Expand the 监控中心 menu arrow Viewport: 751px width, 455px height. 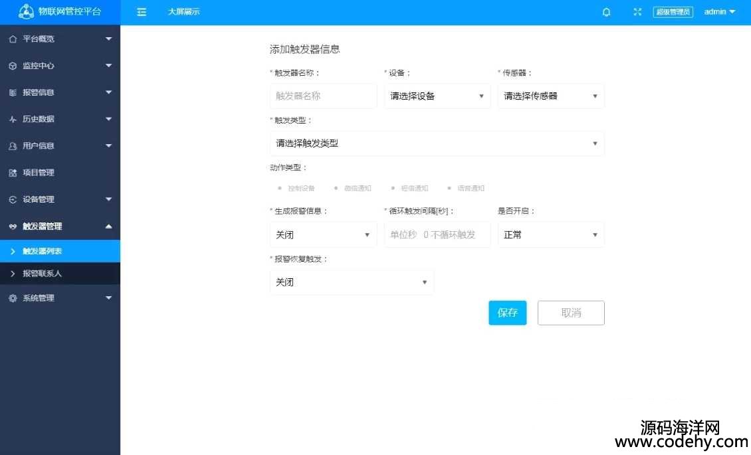109,66
